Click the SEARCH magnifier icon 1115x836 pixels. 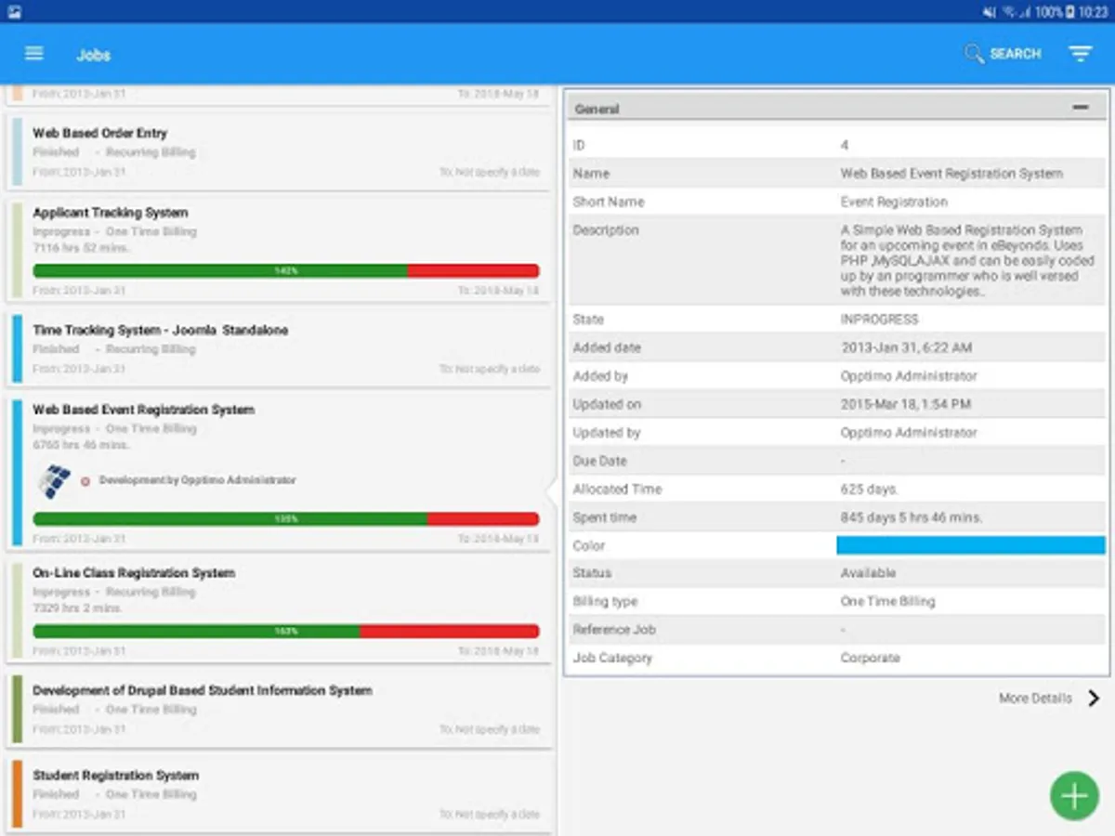click(974, 54)
